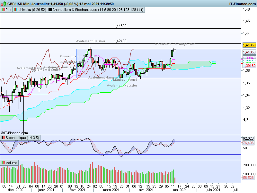The image size is (257, 193).
Task: Click the 1,48 price axis label
Action: [x=246, y=9]
